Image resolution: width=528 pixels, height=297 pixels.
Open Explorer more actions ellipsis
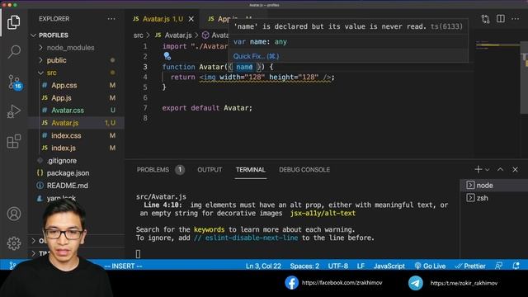(111, 19)
